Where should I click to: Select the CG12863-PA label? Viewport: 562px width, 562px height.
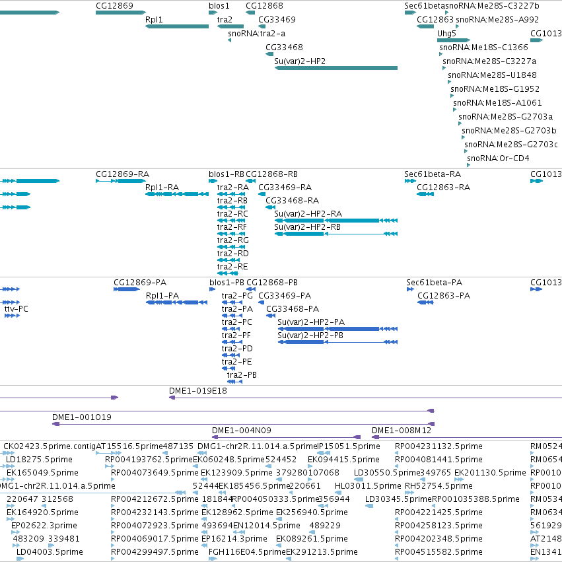click(444, 296)
